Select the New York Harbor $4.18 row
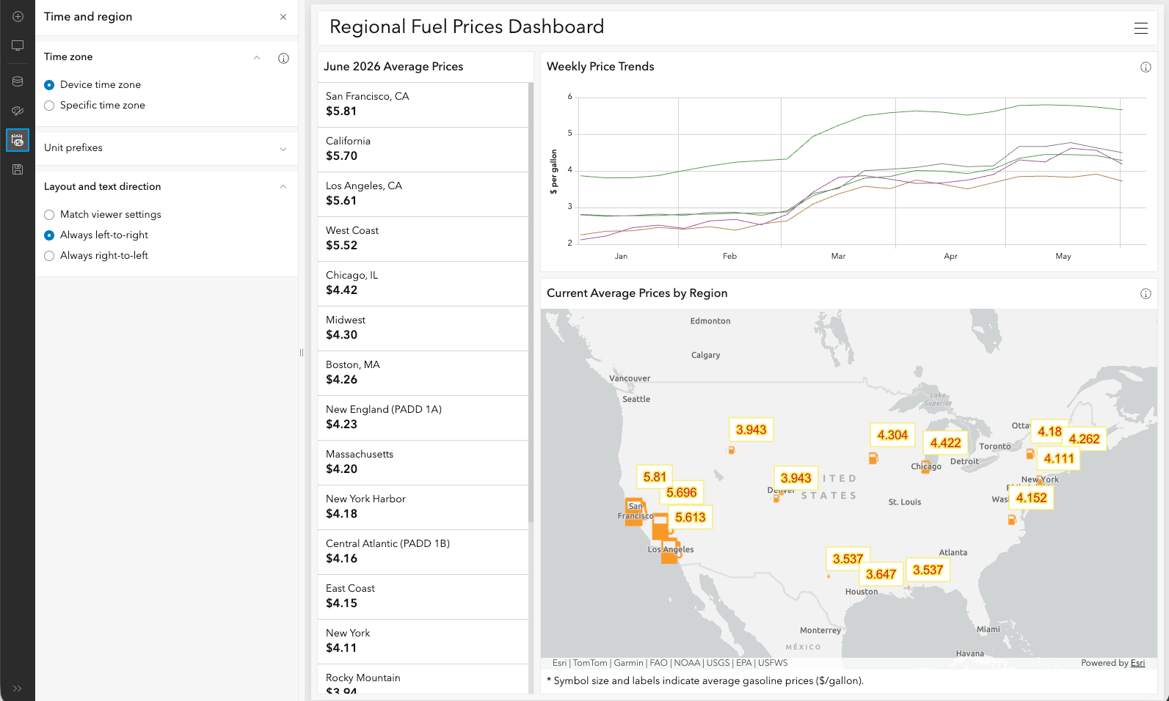 coord(423,507)
